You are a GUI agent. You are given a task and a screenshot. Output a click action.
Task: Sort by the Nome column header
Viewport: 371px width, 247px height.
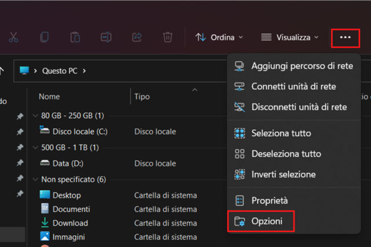coord(49,96)
